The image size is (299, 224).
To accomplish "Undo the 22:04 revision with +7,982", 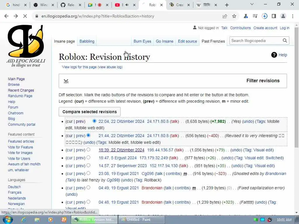I will (x=248, y=121).
